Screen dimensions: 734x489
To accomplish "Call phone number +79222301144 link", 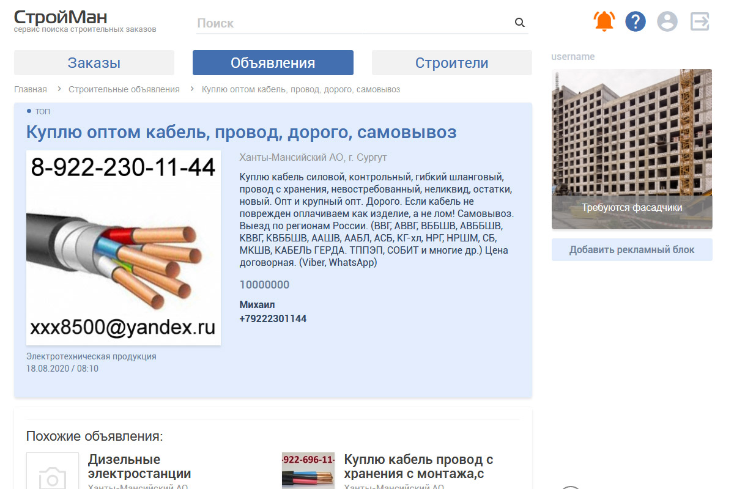I will tap(273, 318).
